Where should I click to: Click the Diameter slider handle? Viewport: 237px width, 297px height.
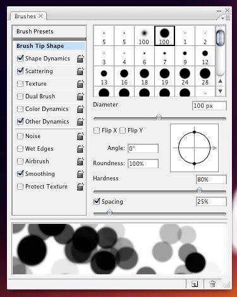159,117
